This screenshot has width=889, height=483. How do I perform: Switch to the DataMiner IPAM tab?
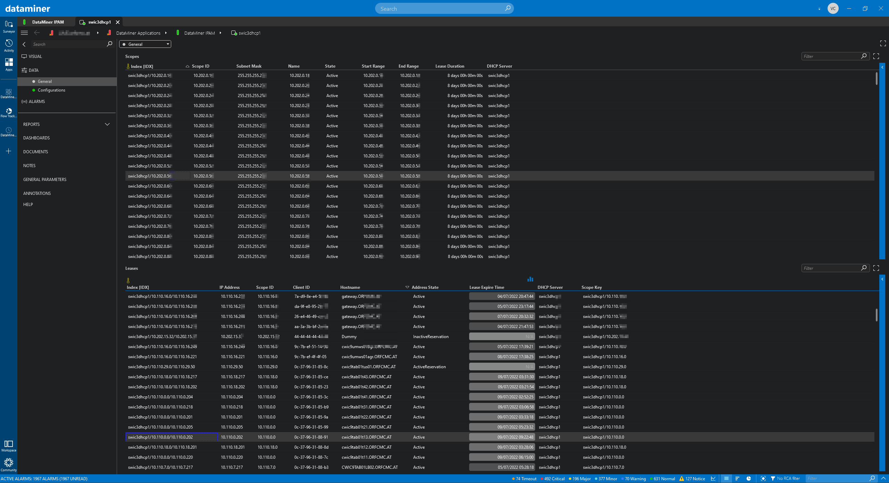(48, 22)
